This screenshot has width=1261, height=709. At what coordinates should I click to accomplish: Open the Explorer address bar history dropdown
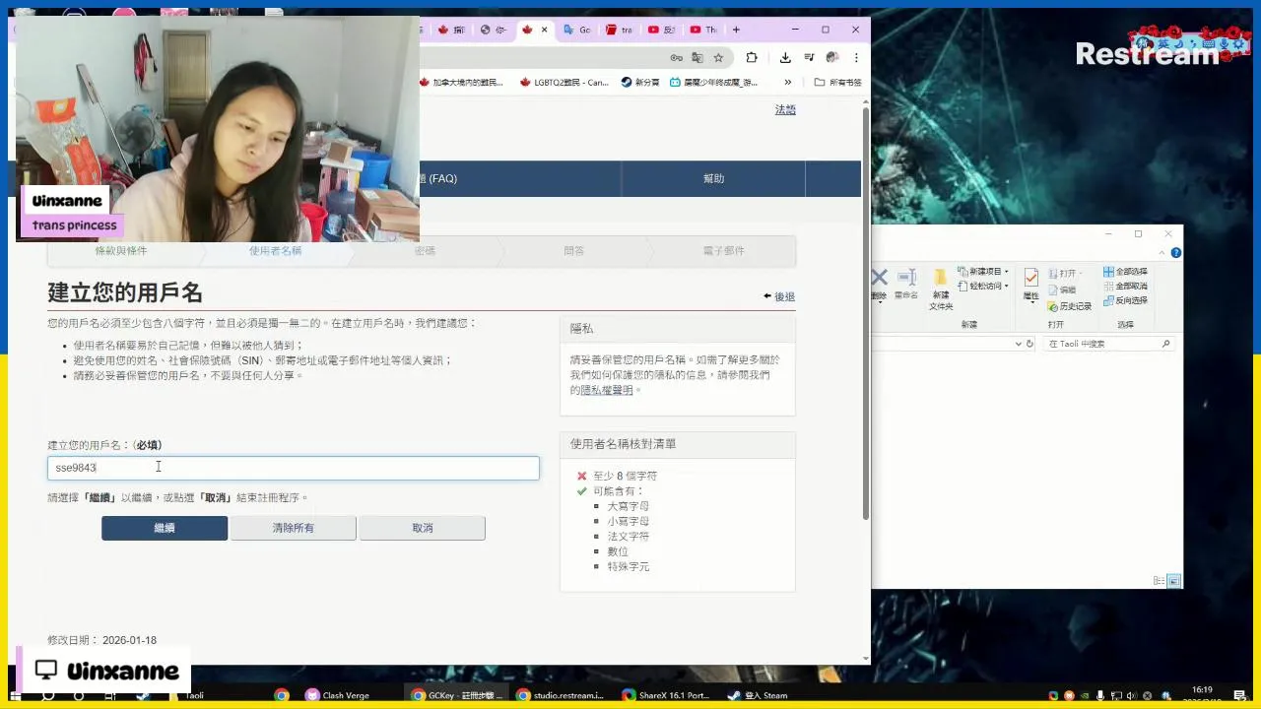pyautogui.click(x=1019, y=344)
